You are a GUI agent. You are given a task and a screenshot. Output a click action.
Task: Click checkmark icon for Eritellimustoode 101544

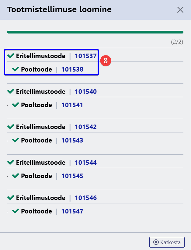[x=11, y=162]
